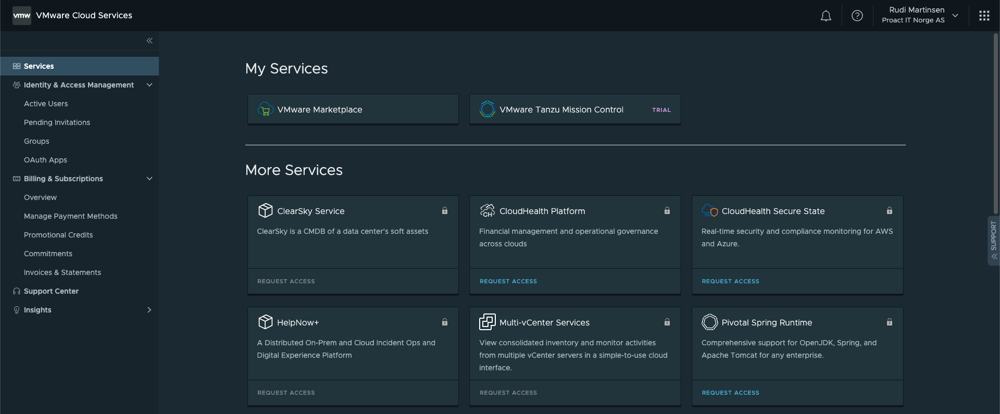Screen dimensions: 1000x414
Task: Click REQUEST ACCESS under HelpNow+
Action: 286,393
